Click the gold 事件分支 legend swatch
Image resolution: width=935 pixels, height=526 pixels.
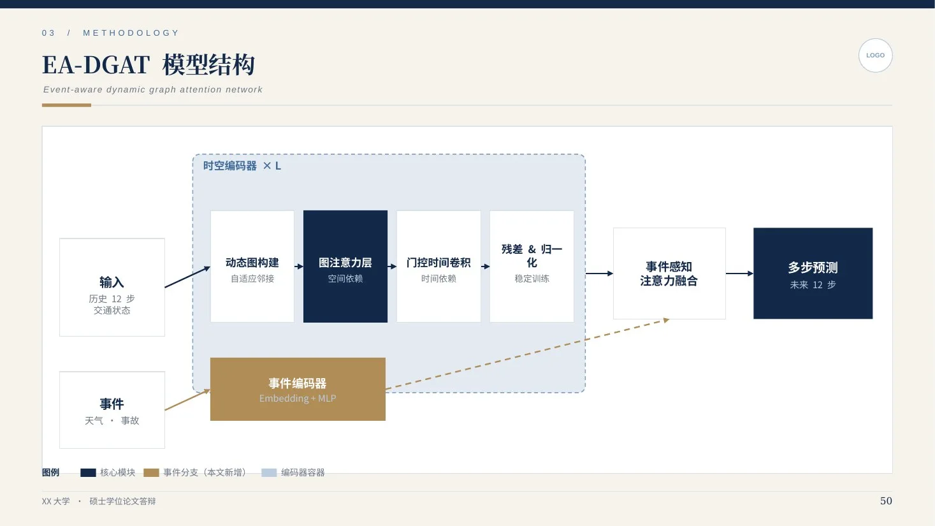pyautogui.click(x=151, y=472)
